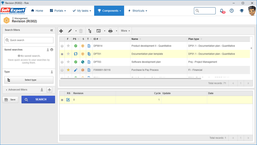Click the Product development II - Quantitative name
This screenshot has width=257, height=145.
coord(151,46)
